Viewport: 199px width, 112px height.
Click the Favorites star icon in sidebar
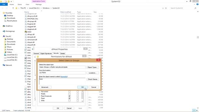pos(4,13)
